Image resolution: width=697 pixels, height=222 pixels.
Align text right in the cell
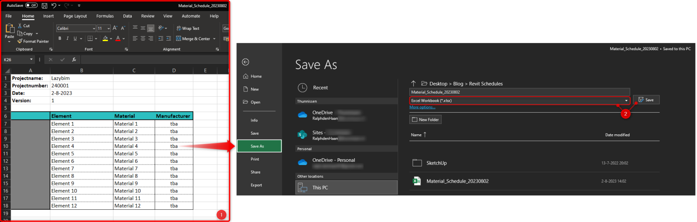click(151, 38)
